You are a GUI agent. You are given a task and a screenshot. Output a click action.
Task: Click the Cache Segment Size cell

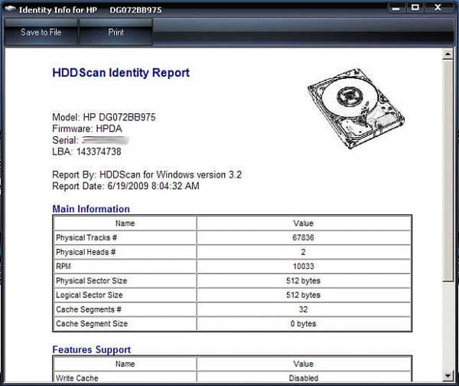pos(125,323)
